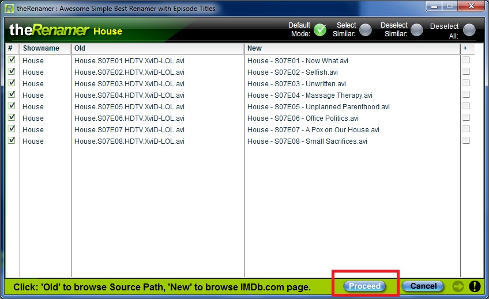Select old filename House.S07E02.HDTV.XviD-LOL.avi
This screenshot has width=489, height=299.
click(129, 72)
